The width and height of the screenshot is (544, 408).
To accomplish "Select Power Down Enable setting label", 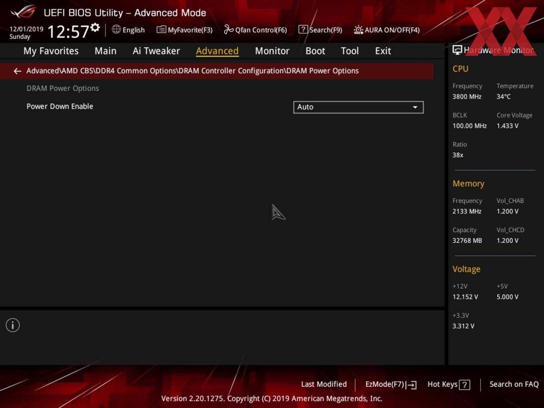I will click(x=60, y=106).
